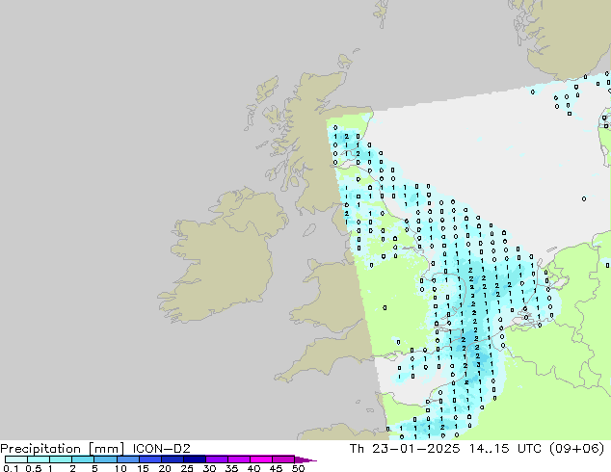611x472 pixels.
Task: Click the time '14..15 UTC'
Action: [x=505, y=449]
